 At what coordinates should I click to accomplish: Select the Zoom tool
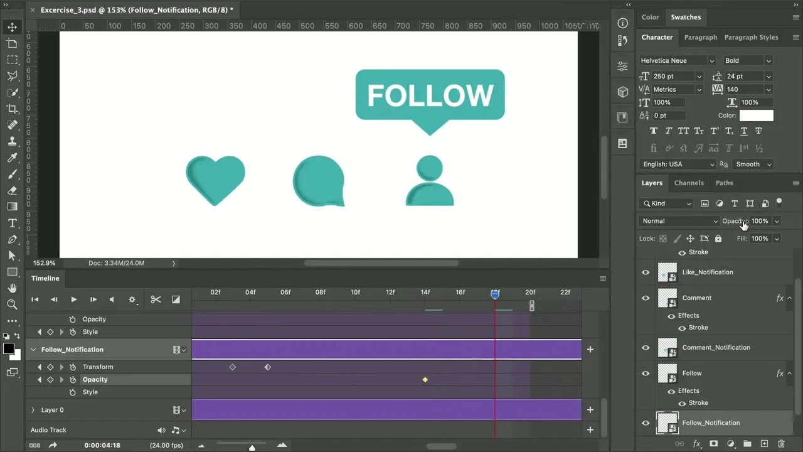[12, 304]
